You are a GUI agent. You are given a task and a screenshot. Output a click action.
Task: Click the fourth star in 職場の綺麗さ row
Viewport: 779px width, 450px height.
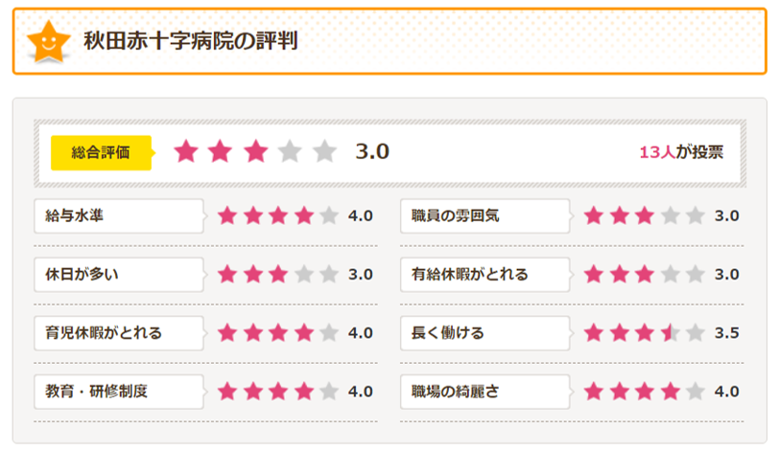pos(670,392)
